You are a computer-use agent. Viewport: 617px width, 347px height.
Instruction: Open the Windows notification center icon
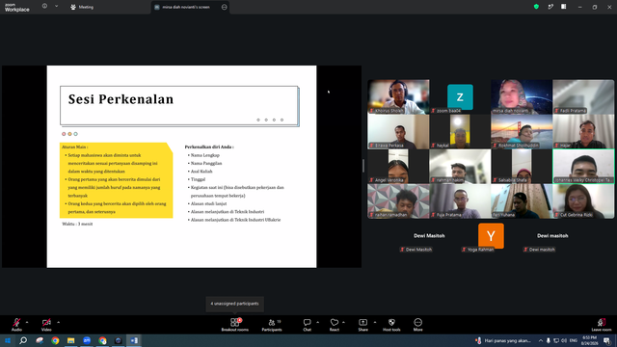[607, 340]
